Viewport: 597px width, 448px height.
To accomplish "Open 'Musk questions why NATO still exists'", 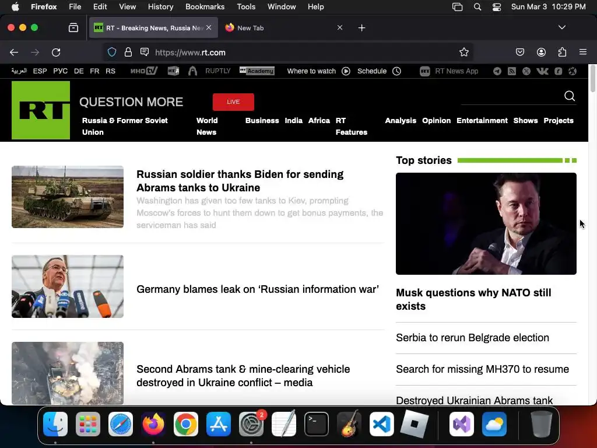I will (x=473, y=299).
